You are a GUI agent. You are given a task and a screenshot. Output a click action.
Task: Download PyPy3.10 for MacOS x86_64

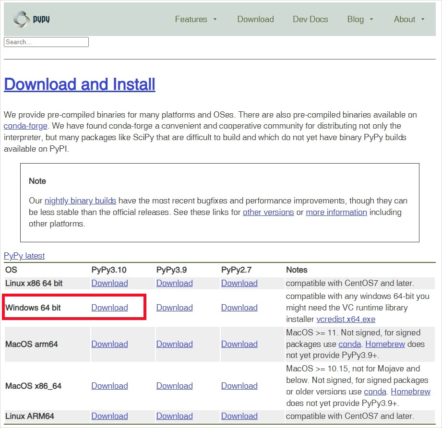point(109,386)
